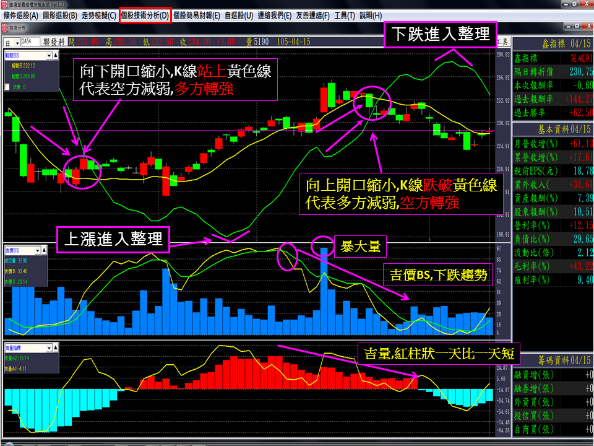Viewport: 594px width, 446px height.
Task: Click the 籌碼資料04/15 panel header
Action: pos(553,361)
